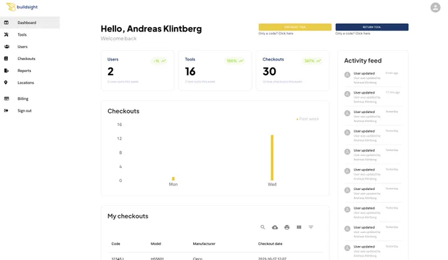Select the Checkouts statistic card showing 30
The height and width of the screenshot is (260, 448).
point(293,71)
